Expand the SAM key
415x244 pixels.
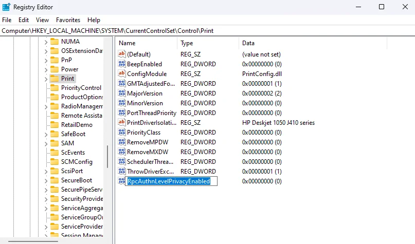coord(46,143)
